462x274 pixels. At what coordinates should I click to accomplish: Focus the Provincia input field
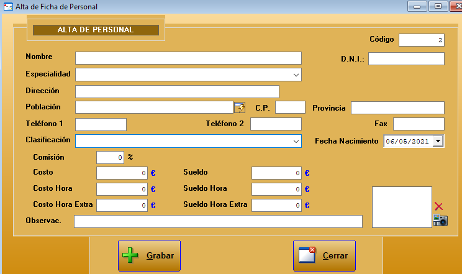397,107
